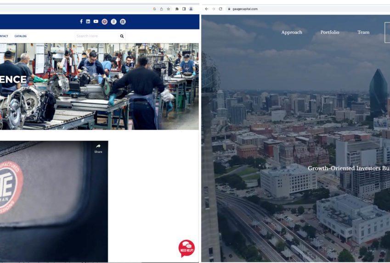Open the YouTube channel icon
390x263 pixels.
(x=96, y=22)
